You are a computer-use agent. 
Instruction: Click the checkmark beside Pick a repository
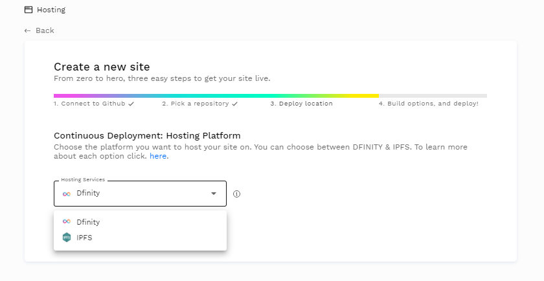[x=235, y=104]
